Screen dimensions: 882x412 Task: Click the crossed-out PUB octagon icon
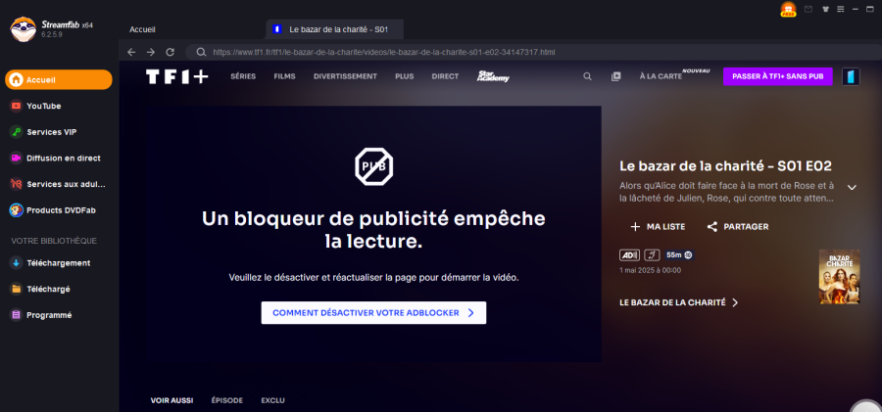(373, 166)
